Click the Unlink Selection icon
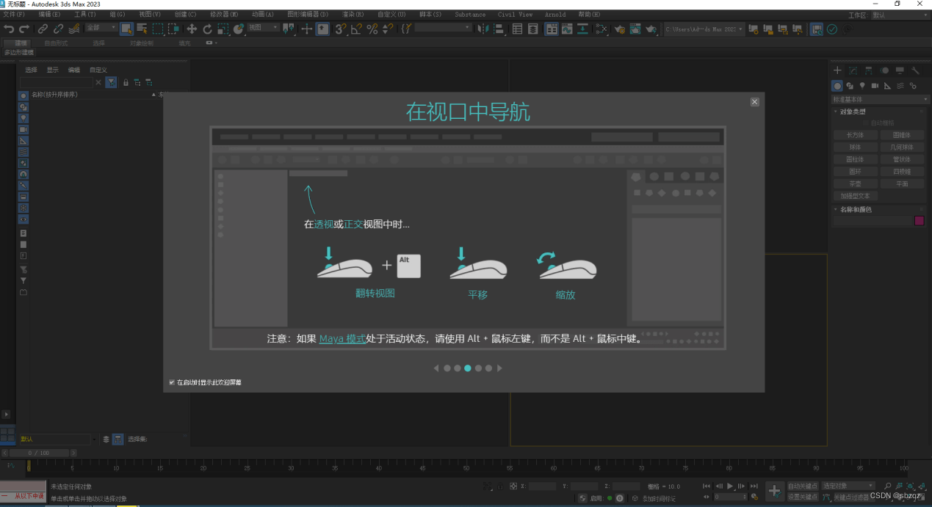The image size is (932, 507). [58, 29]
